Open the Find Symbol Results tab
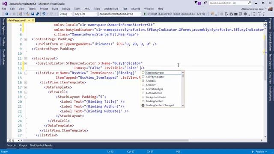The image size is (274, 154). pos(41,145)
